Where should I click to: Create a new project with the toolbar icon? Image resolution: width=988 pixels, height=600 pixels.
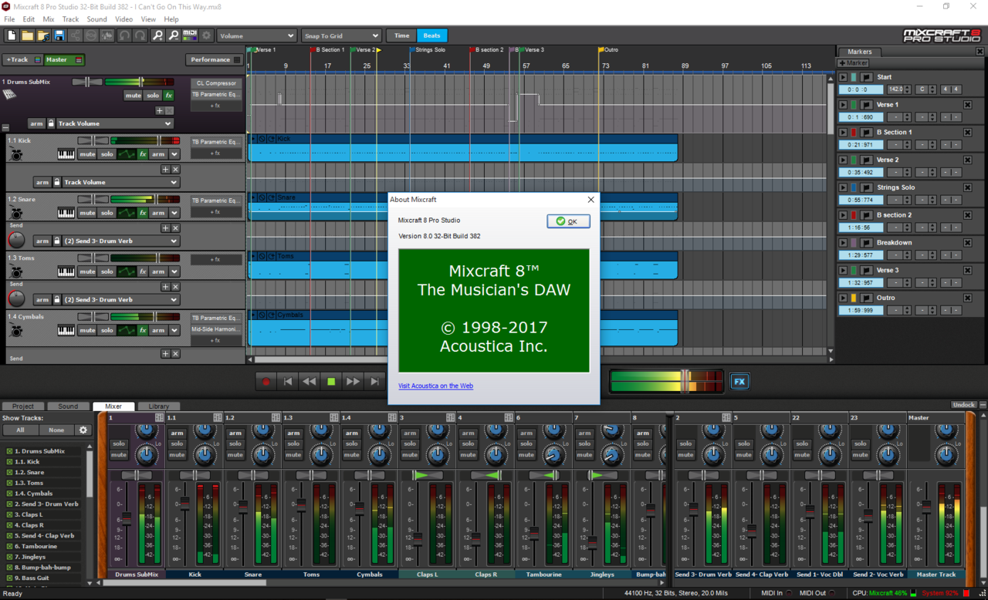click(12, 35)
